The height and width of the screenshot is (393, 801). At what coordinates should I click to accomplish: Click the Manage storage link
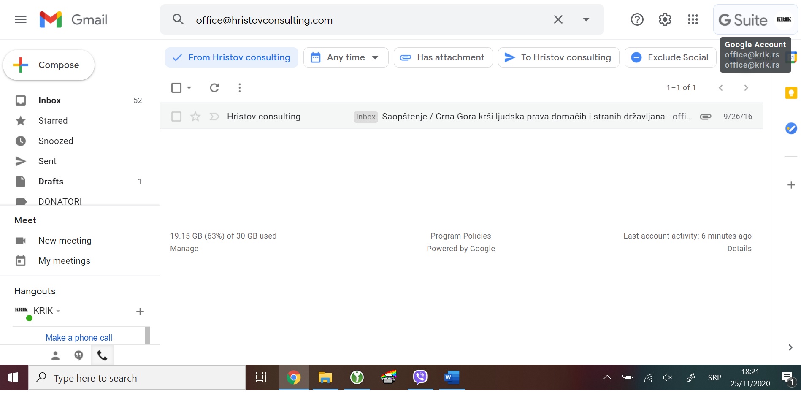point(184,249)
